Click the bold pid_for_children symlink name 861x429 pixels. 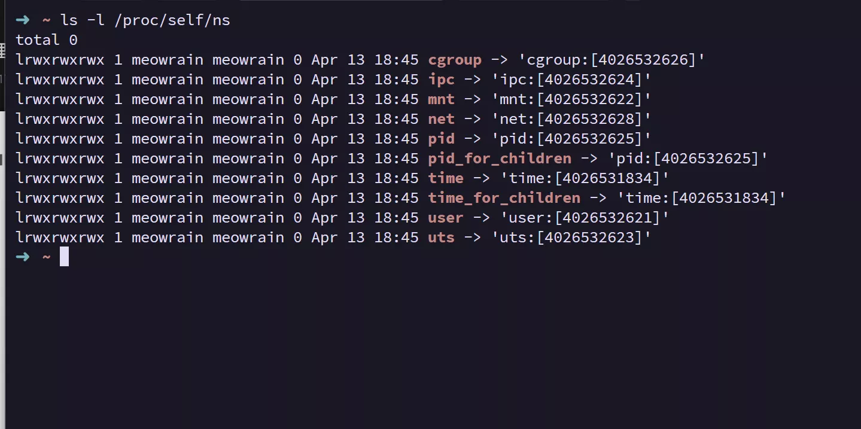(x=500, y=159)
